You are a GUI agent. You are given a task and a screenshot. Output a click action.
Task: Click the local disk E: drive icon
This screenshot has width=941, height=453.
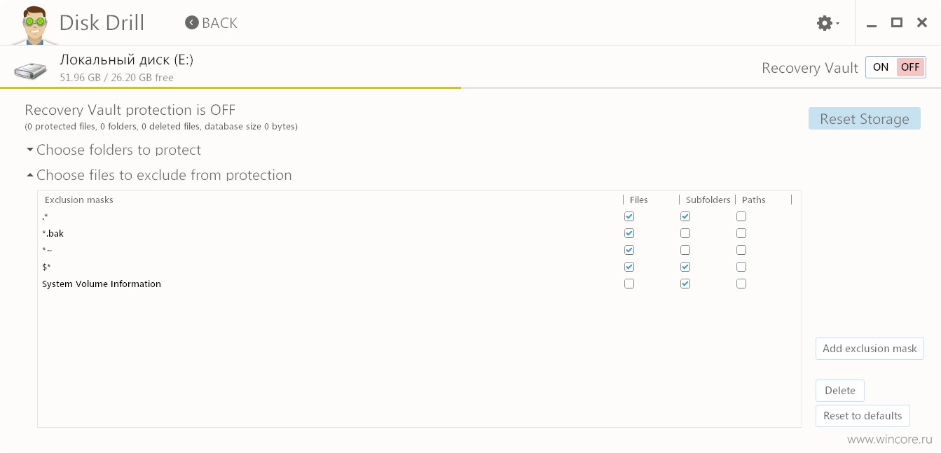(x=30, y=70)
